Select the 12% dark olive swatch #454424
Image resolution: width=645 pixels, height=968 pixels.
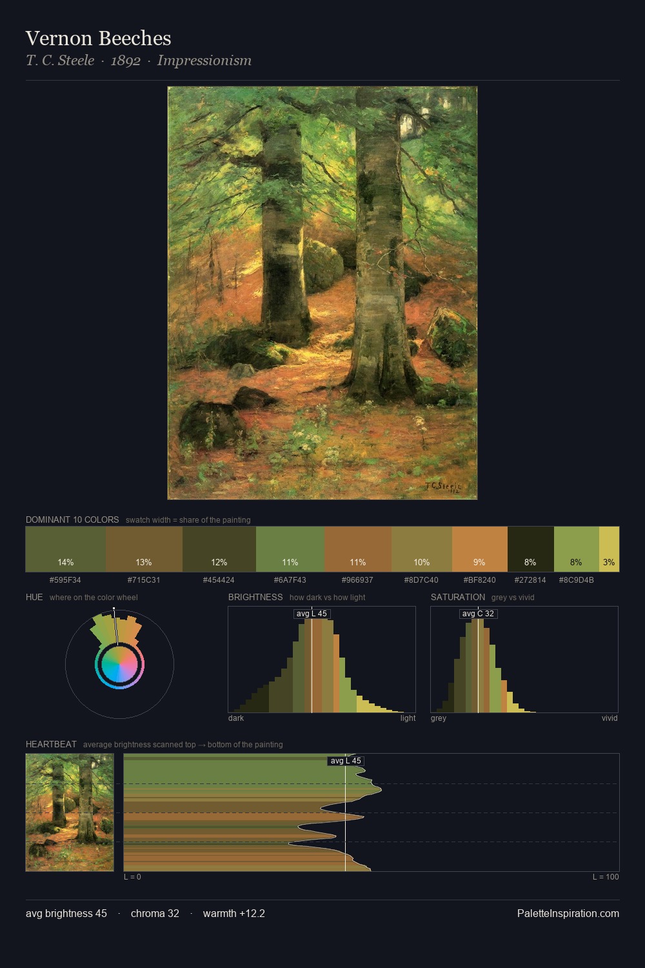pos(219,549)
